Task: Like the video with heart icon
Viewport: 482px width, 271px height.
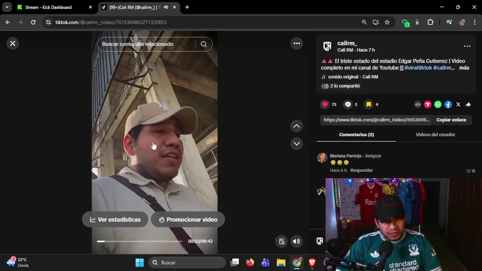Action: (x=325, y=104)
